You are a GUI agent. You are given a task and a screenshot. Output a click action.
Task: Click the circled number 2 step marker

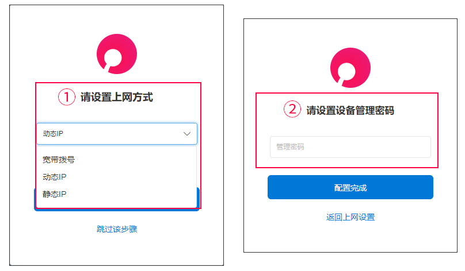click(x=292, y=109)
